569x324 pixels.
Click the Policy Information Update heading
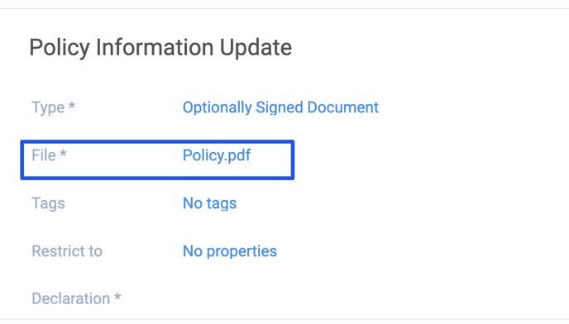[160, 48]
